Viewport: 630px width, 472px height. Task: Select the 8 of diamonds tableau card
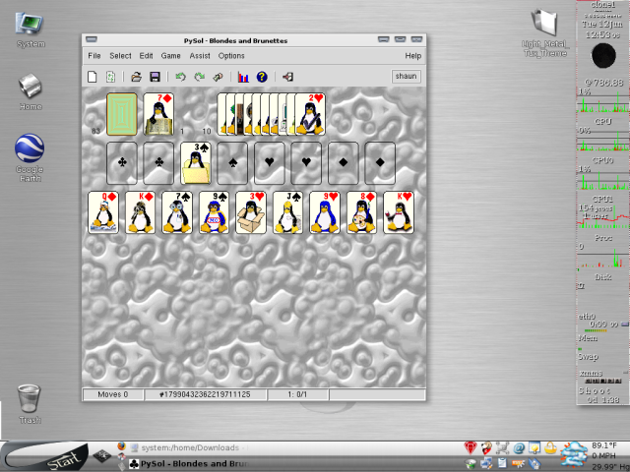pos(362,212)
